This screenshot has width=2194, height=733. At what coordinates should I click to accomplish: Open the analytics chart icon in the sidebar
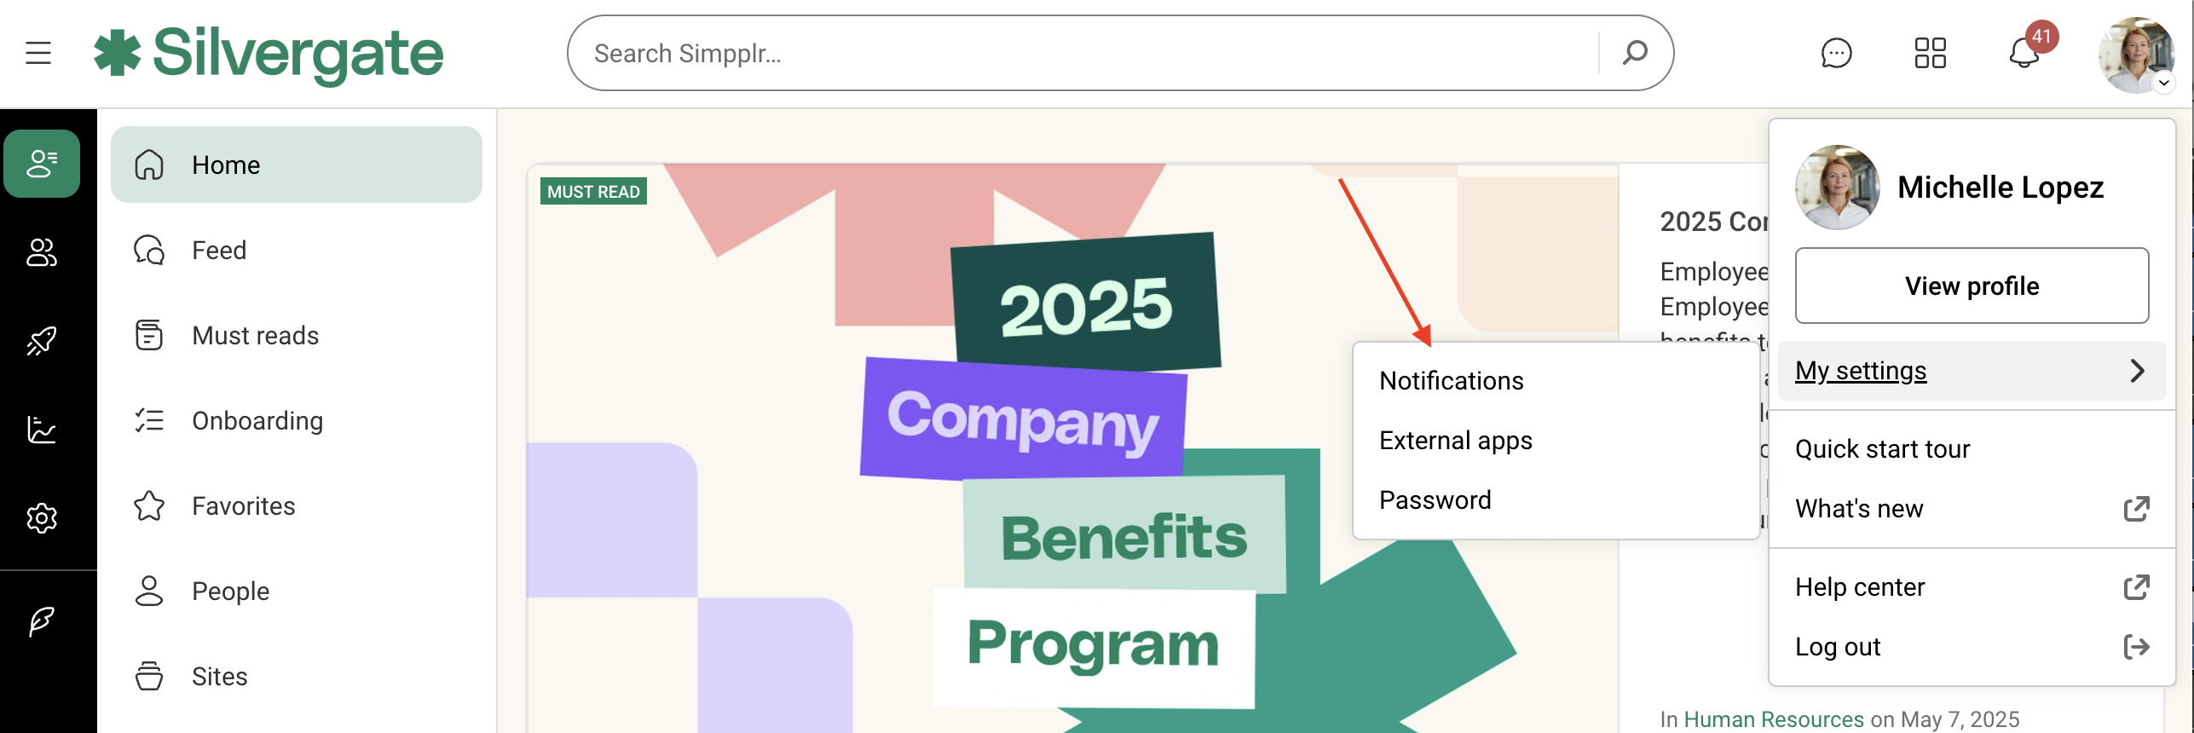pos(42,430)
